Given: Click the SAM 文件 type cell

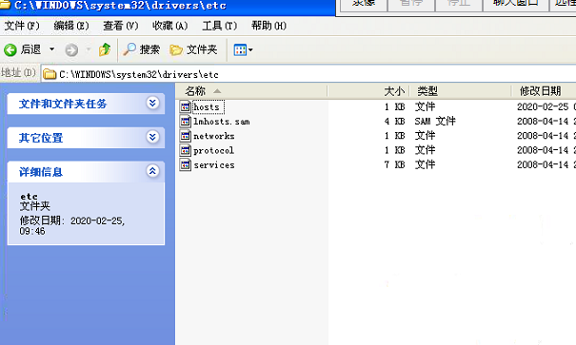Looking at the screenshot, I should point(435,121).
